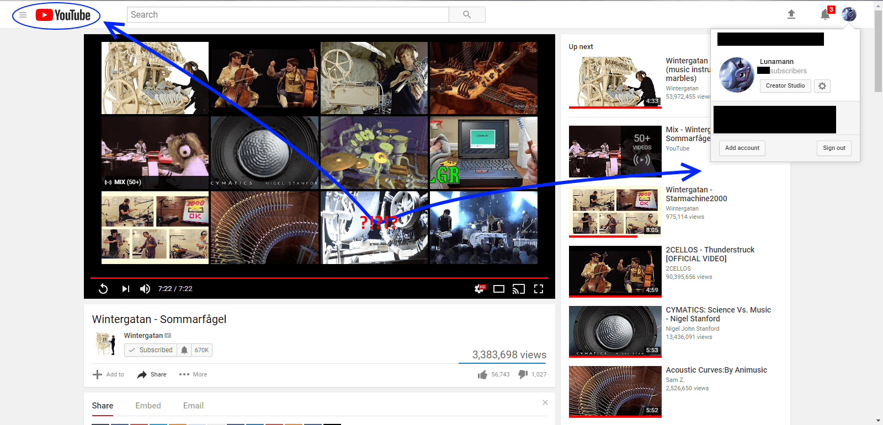Select the CYMATICS endscreen tile

264,153
